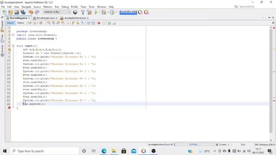The width and height of the screenshot is (276, 155).
Task: Click Next Bookmark editor icon
Action: 78,23
